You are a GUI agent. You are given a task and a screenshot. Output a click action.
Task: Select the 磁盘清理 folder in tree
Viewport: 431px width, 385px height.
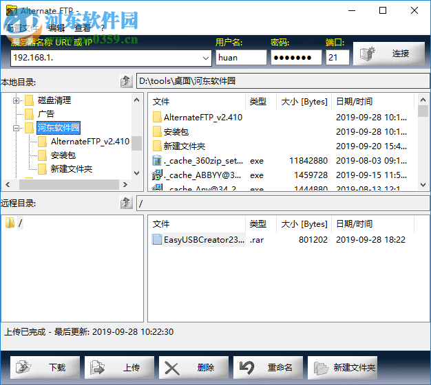tap(54, 100)
